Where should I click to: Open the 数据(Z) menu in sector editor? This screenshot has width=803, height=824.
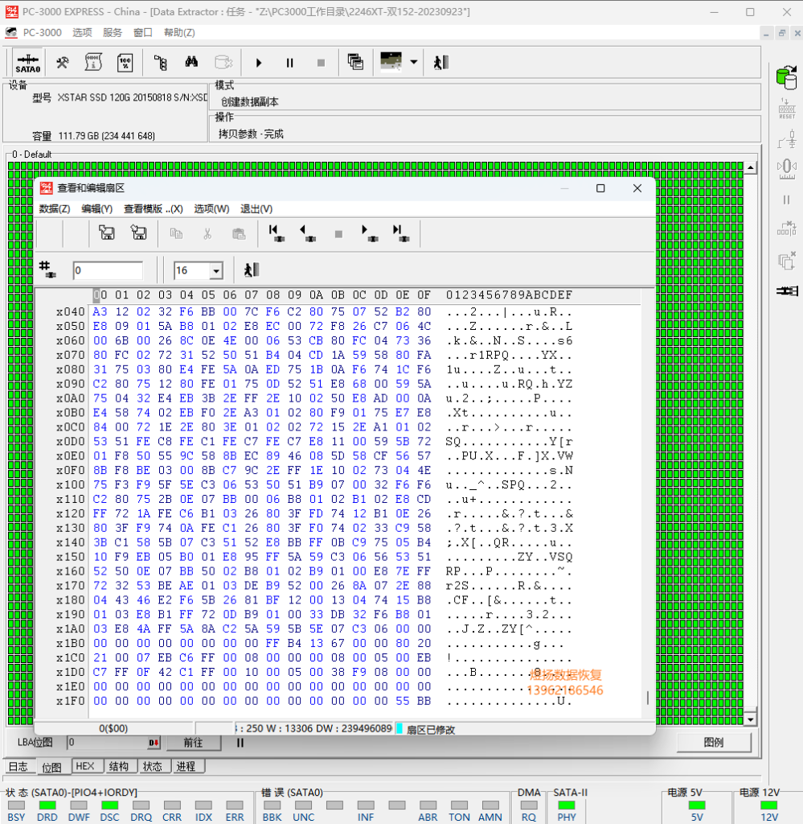55,209
